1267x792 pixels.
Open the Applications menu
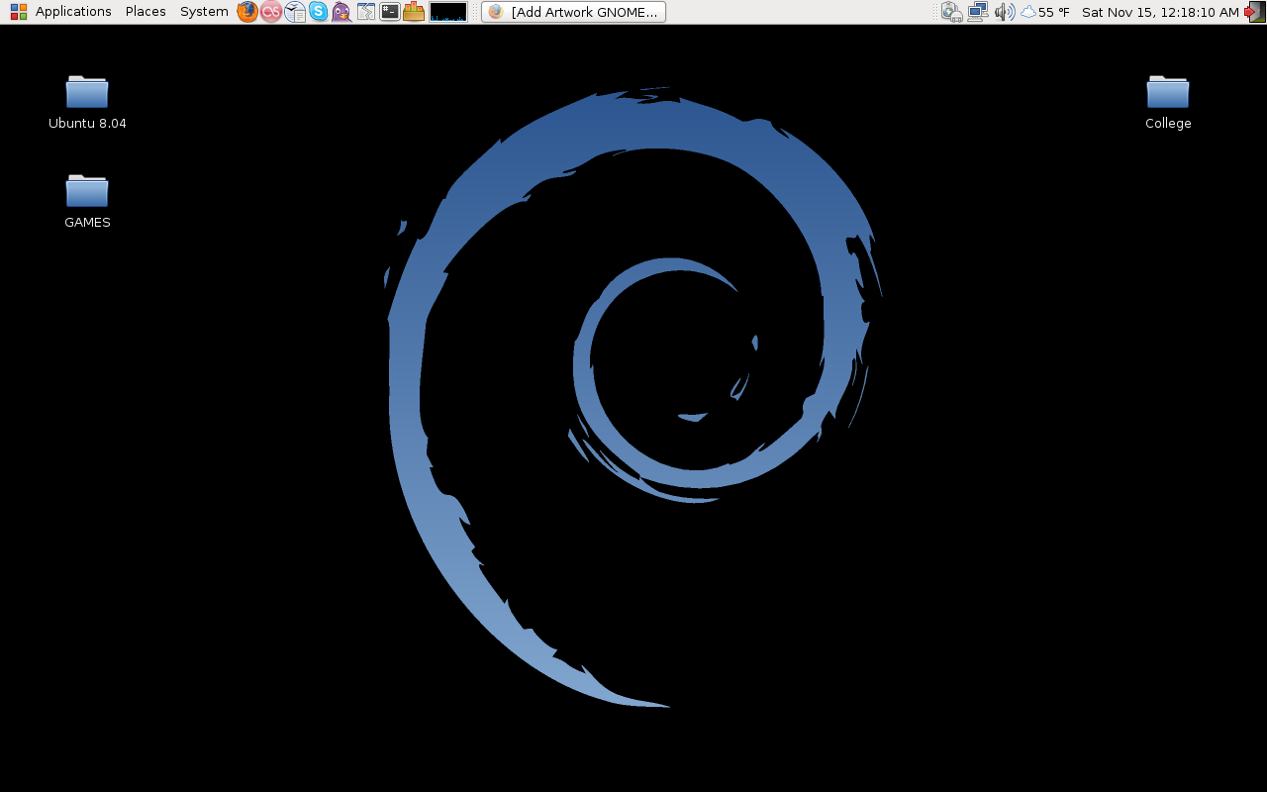click(x=73, y=12)
